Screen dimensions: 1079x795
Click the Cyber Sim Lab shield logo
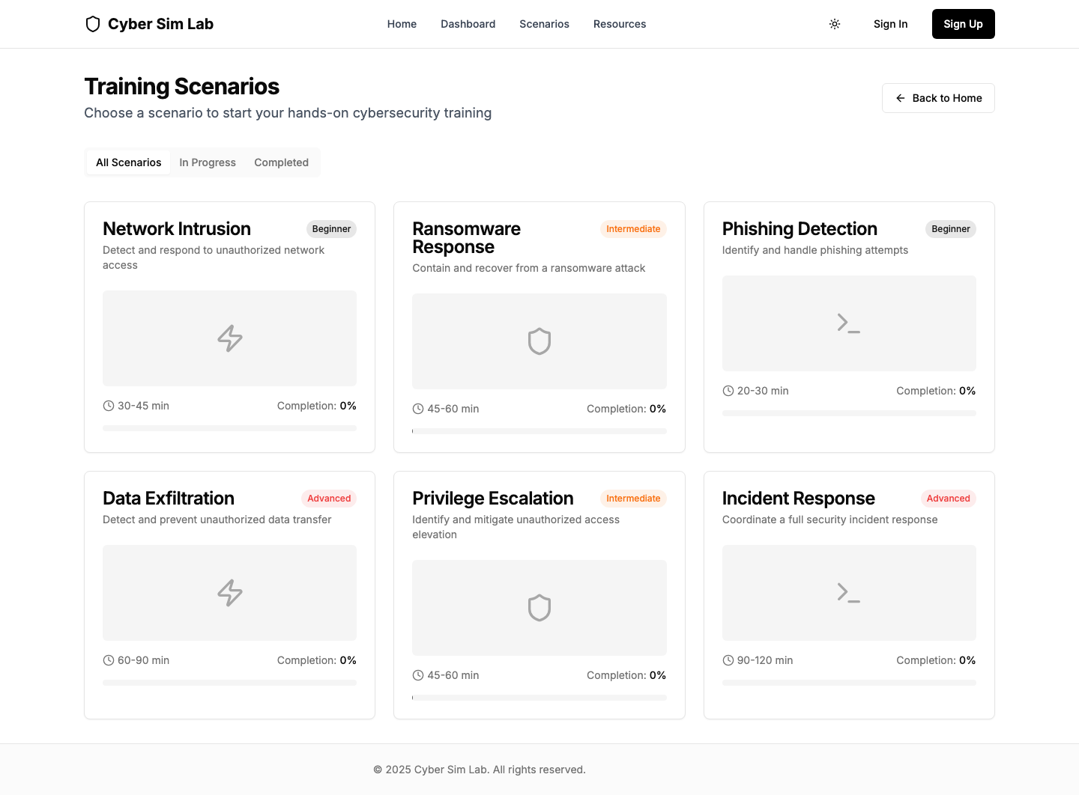[93, 24]
